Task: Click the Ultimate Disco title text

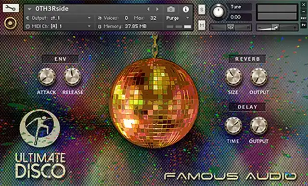Action: click(x=40, y=166)
